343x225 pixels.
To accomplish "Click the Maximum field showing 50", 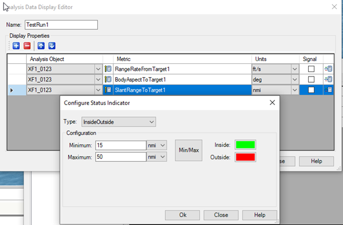I will pos(121,157).
